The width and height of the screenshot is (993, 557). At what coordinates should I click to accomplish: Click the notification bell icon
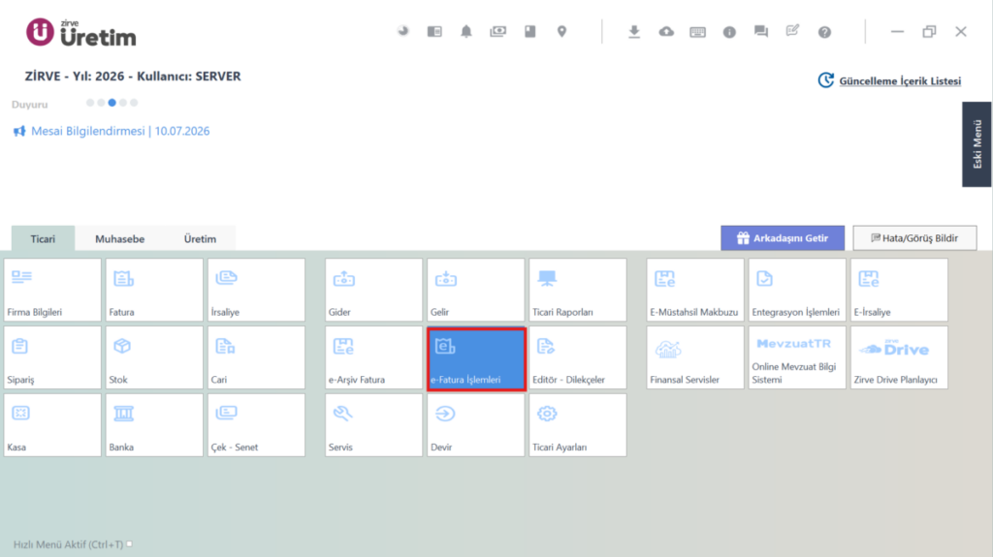pos(466,32)
